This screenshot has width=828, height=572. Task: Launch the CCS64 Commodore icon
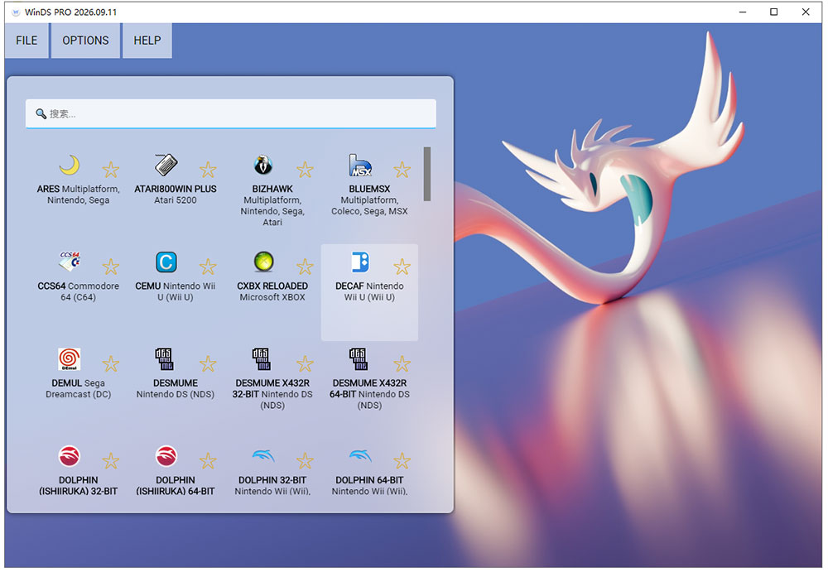[x=70, y=262]
